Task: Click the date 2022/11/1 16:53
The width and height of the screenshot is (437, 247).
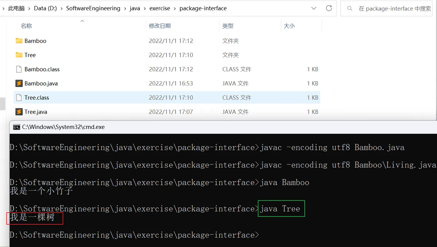Action: tap(171, 83)
